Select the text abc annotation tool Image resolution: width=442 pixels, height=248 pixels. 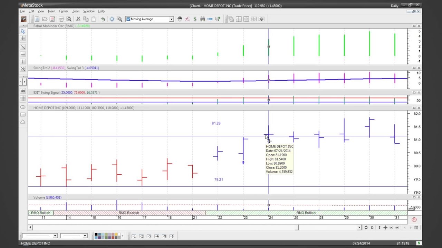(23, 91)
